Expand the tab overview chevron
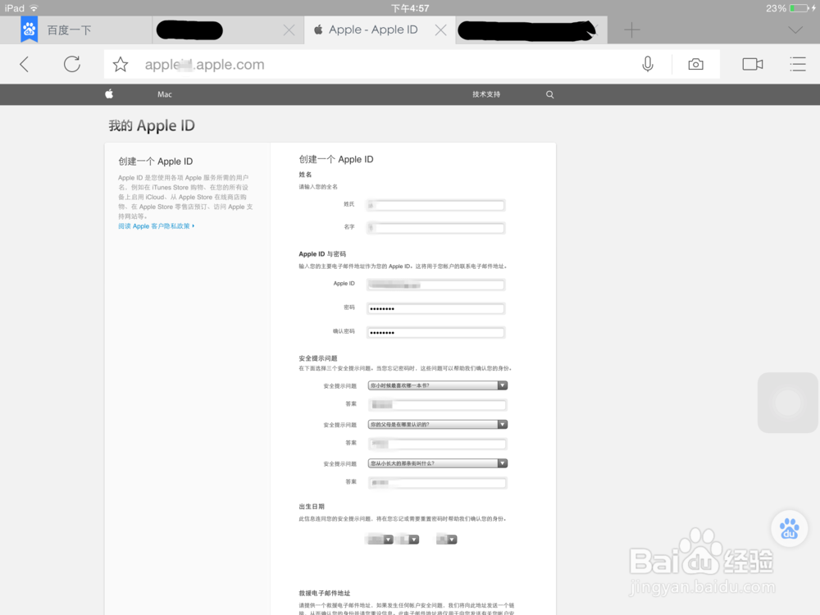 (795, 30)
